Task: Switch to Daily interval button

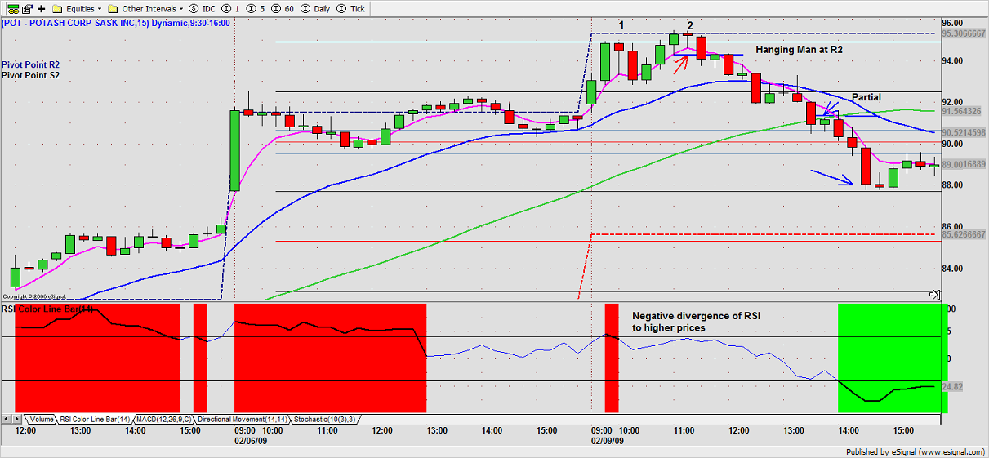Action: [x=316, y=8]
